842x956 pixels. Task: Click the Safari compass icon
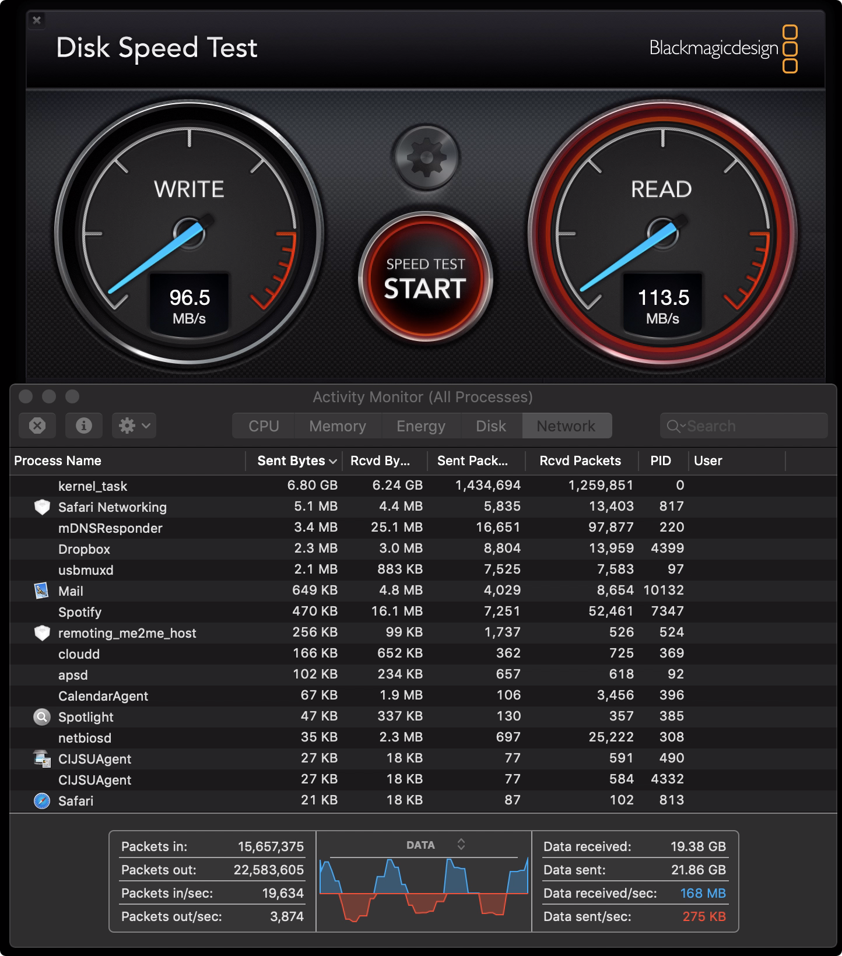42,801
